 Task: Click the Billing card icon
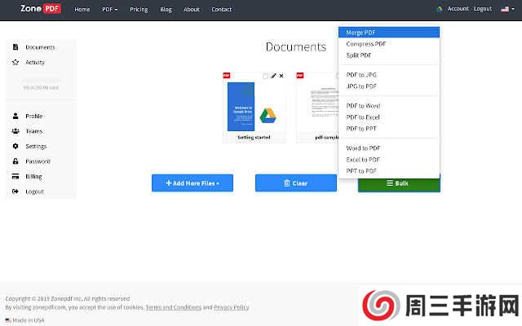tap(15, 176)
